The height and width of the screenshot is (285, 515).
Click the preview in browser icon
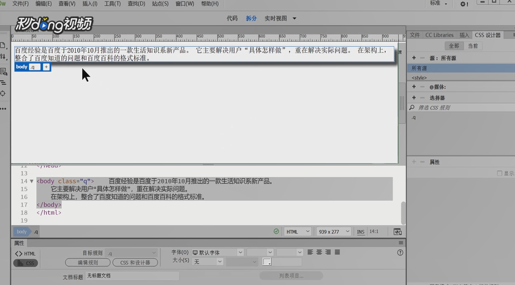point(397,232)
